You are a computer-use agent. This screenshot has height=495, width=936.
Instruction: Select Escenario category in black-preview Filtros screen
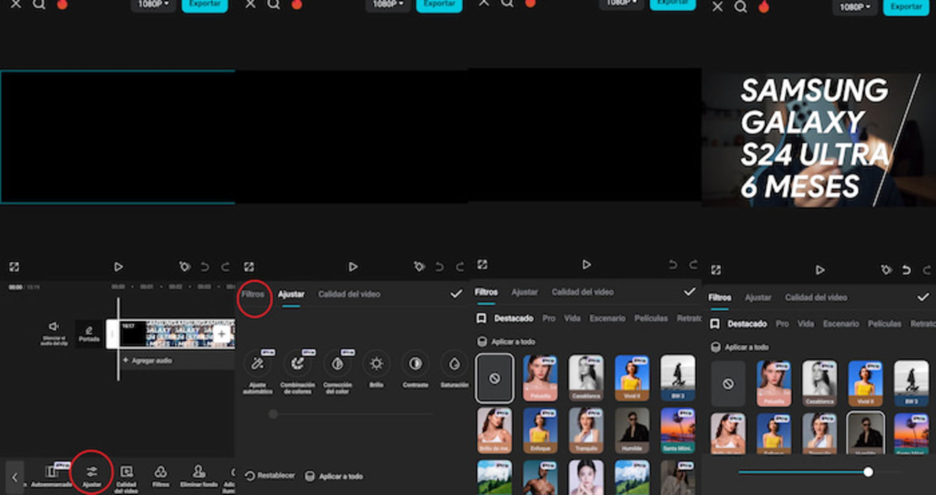coord(607,318)
